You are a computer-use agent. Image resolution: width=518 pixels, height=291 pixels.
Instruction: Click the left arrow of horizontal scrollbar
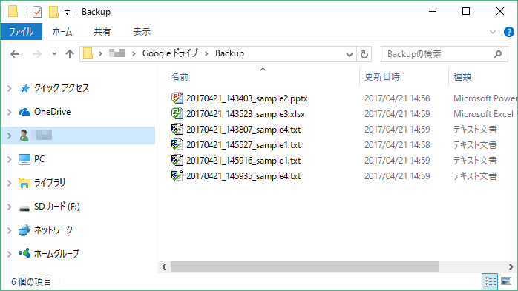click(164, 267)
